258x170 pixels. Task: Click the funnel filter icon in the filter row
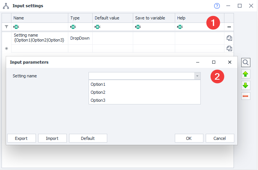tap(6, 27)
